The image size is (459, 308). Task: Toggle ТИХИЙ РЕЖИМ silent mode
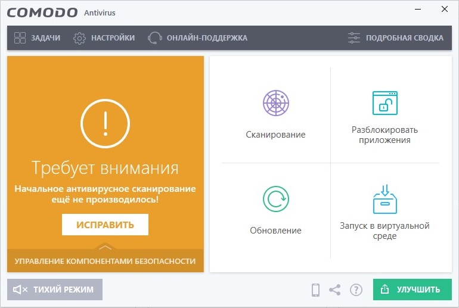pos(55,290)
